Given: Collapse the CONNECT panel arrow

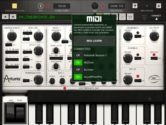Looking at the screenshot, I should (156, 19).
